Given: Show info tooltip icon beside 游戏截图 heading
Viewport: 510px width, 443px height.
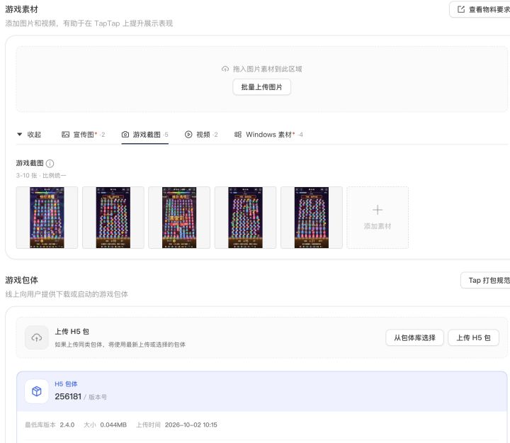Looking at the screenshot, I should pos(50,164).
